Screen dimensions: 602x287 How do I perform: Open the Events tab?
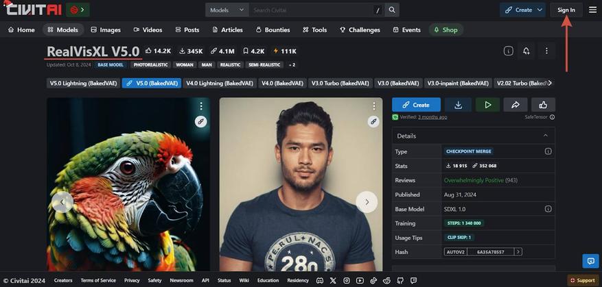click(x=406, y=29)
